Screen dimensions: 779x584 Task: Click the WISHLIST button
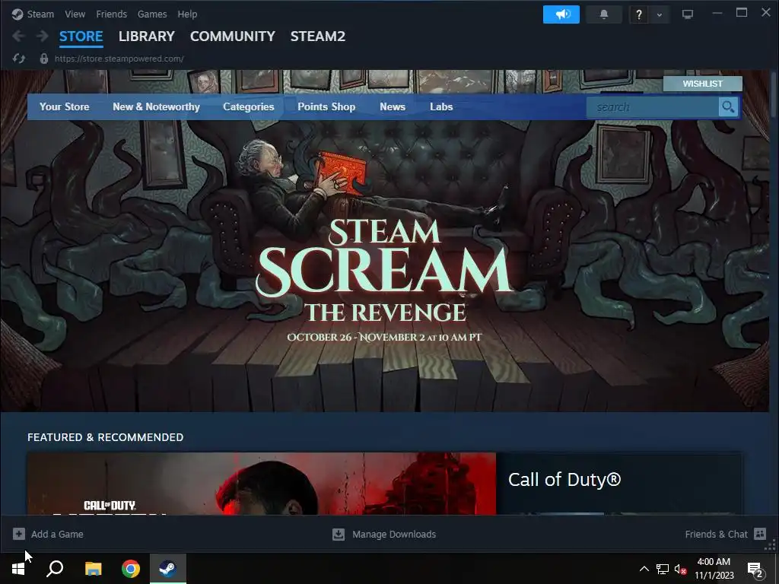[x=702, y=84]
